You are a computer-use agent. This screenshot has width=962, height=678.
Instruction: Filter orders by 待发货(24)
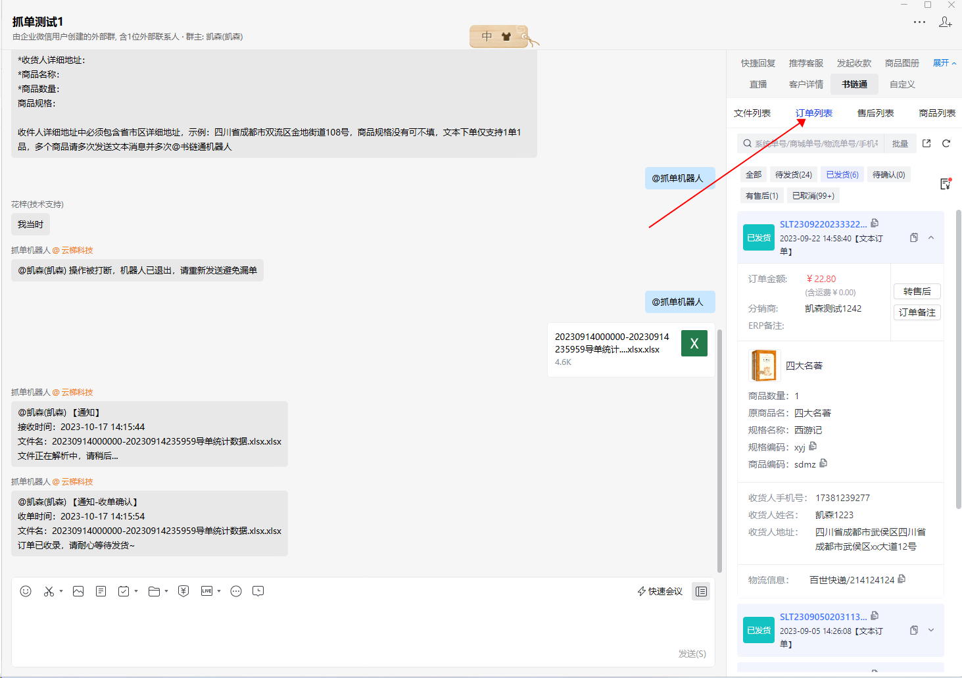click(794, 174)
